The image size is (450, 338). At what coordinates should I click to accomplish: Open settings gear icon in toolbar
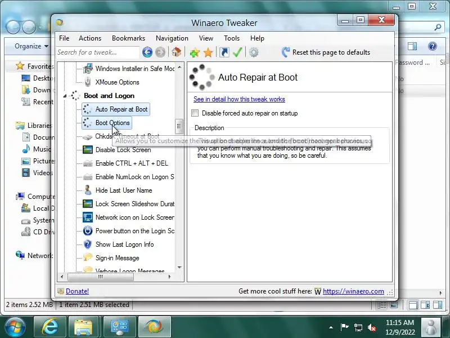[x=254, y=52]
